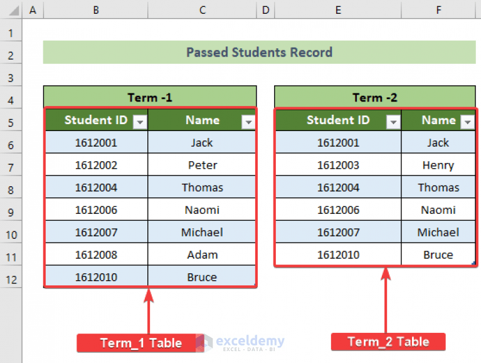This screenshot has width=481, height=363.
Task: Select Term-1 name cell Jack
Action: (202, 142)
